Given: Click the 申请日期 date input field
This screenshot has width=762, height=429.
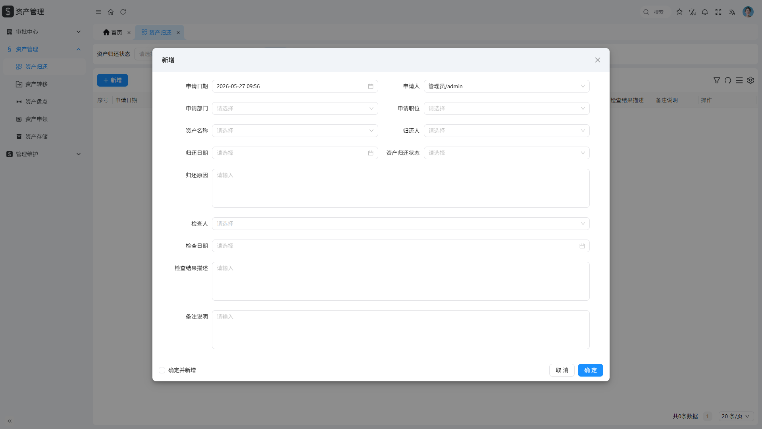Looking at the screenshot, I should coord(295,86).
